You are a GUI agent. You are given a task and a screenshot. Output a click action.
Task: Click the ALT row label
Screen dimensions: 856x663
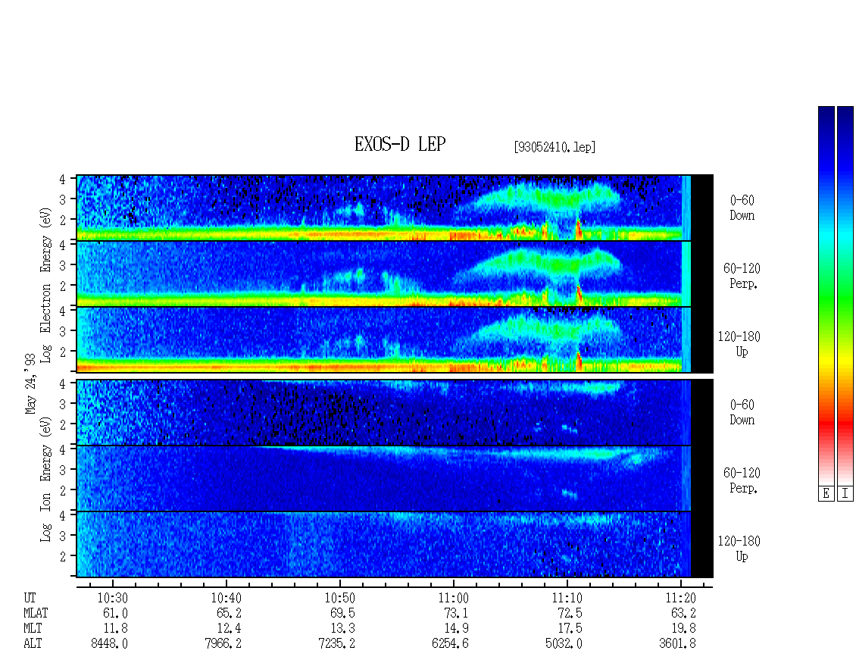coord(33,644)
